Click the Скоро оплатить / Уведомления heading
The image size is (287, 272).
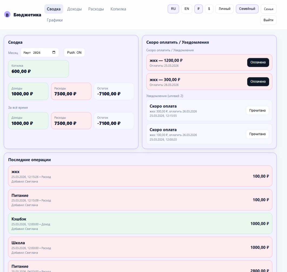point(177,42)
